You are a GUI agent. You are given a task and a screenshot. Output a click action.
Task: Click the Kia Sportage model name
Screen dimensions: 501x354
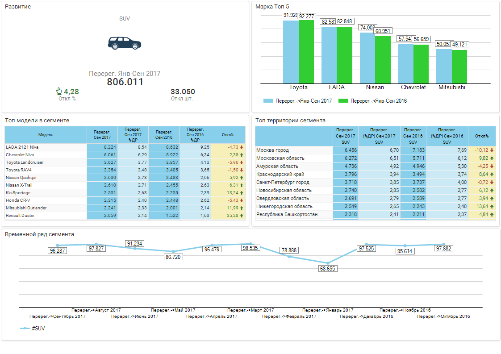pos(18,193)
